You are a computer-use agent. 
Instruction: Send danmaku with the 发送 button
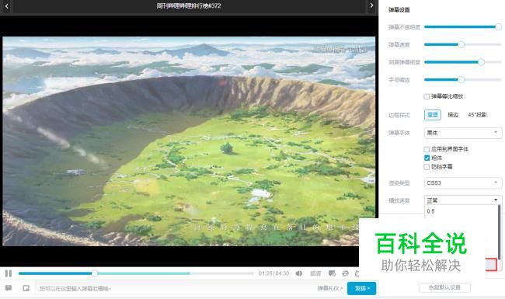[x=361, y=288]
